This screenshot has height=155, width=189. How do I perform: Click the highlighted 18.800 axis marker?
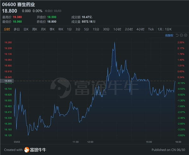pyautogui.click(x=7, y=81)
